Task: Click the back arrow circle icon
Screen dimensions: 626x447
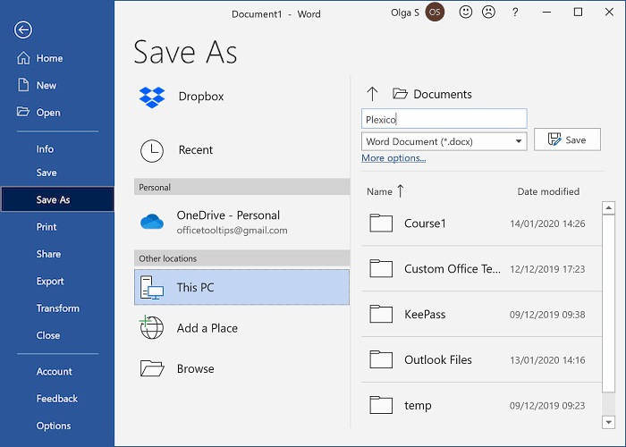Action: [23, 30]
